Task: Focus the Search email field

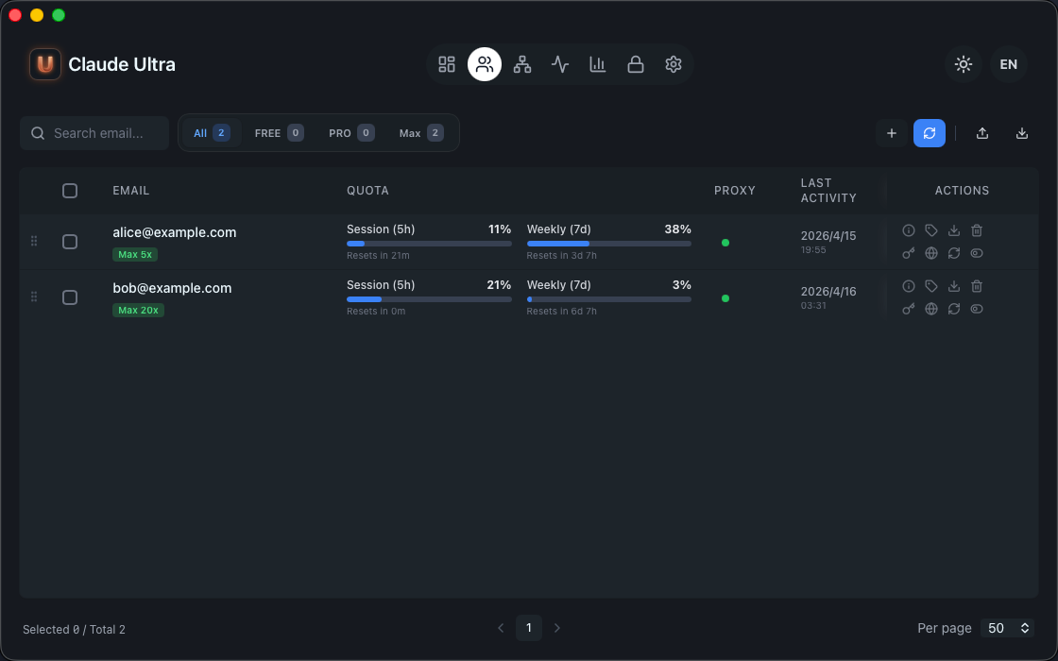Action: (x=94, y=133)
